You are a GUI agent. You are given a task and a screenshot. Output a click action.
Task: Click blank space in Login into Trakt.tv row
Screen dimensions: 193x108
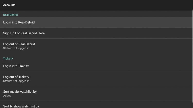click(x=111, y=66)
